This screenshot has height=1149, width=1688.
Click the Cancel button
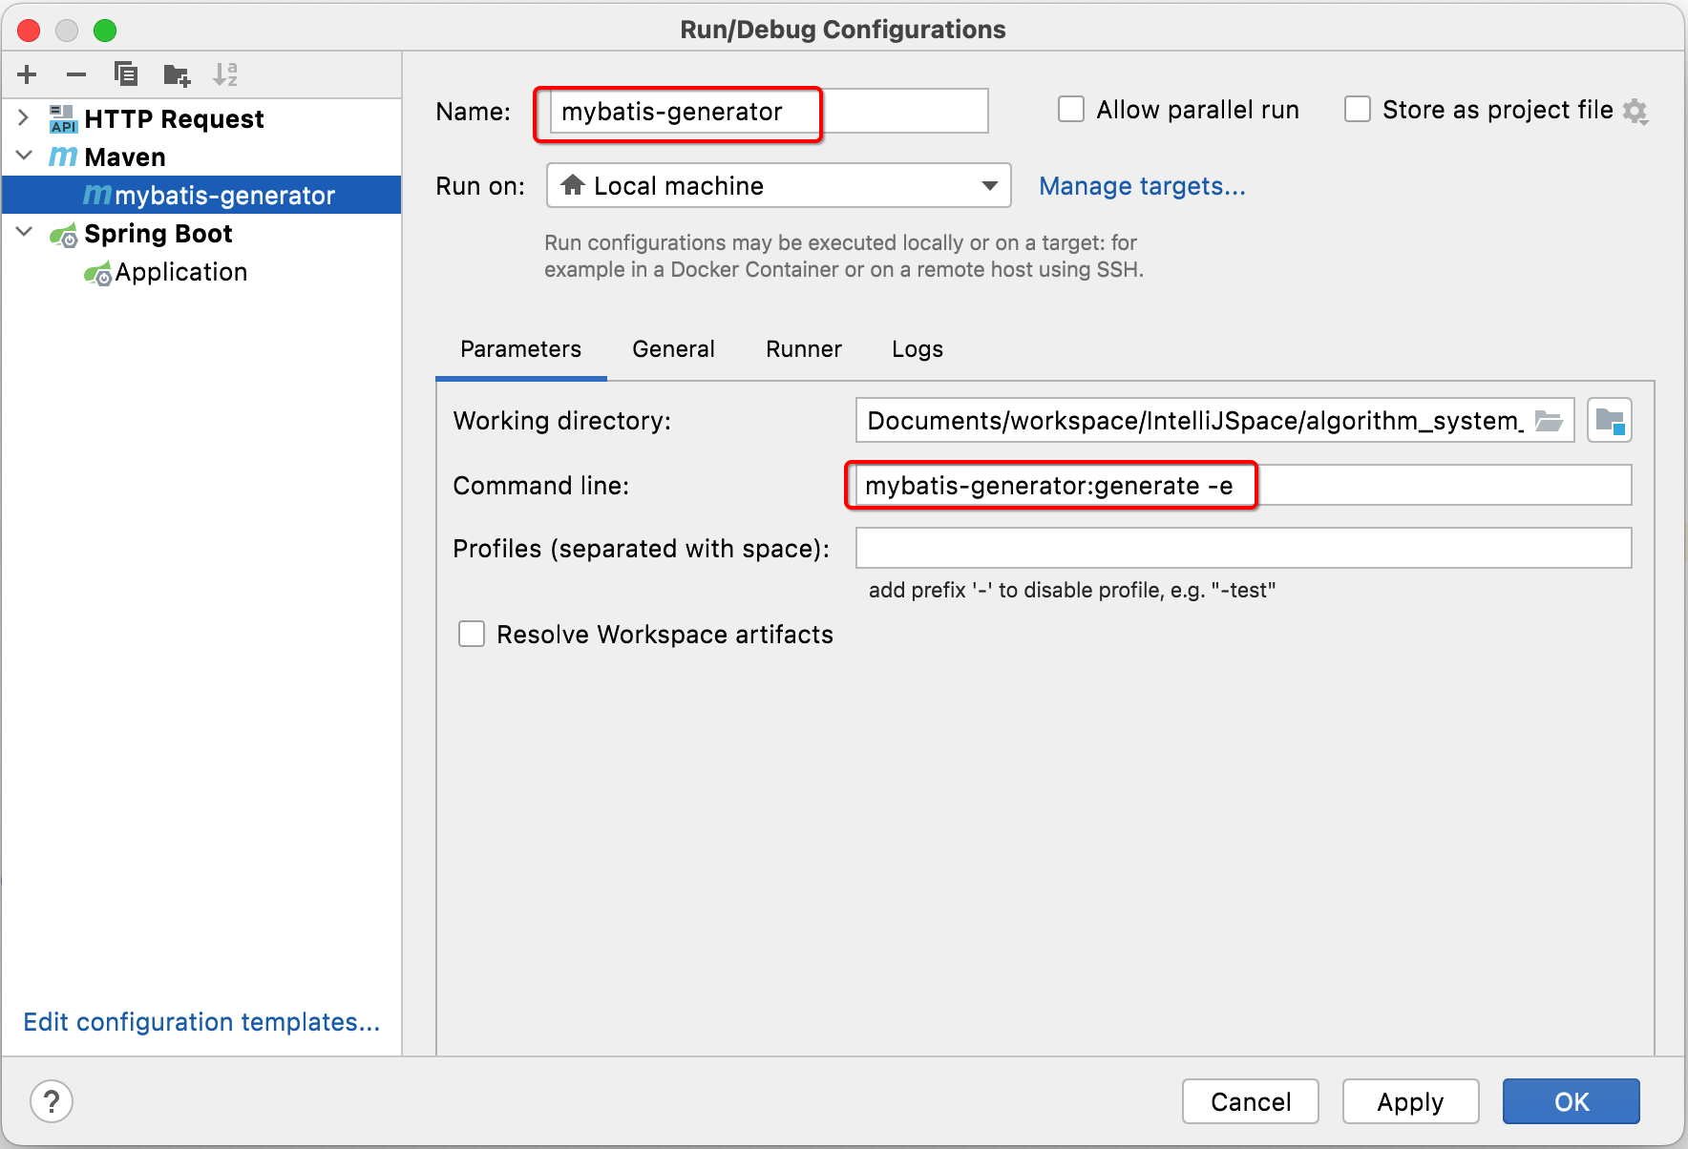pyautogui.click(x=1251, y=1101)
